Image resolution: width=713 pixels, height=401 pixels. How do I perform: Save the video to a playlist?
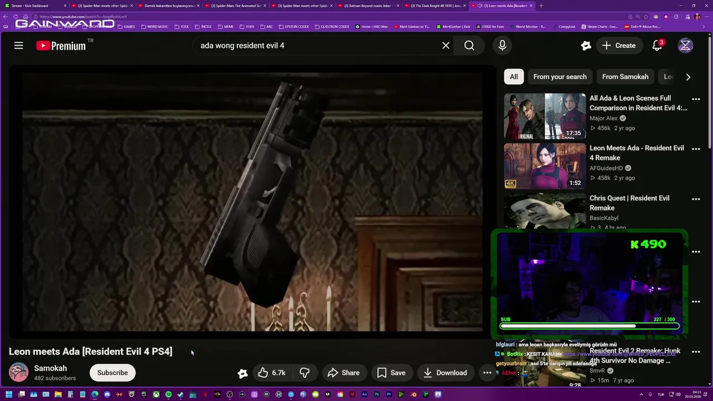[x=392, y=373]
